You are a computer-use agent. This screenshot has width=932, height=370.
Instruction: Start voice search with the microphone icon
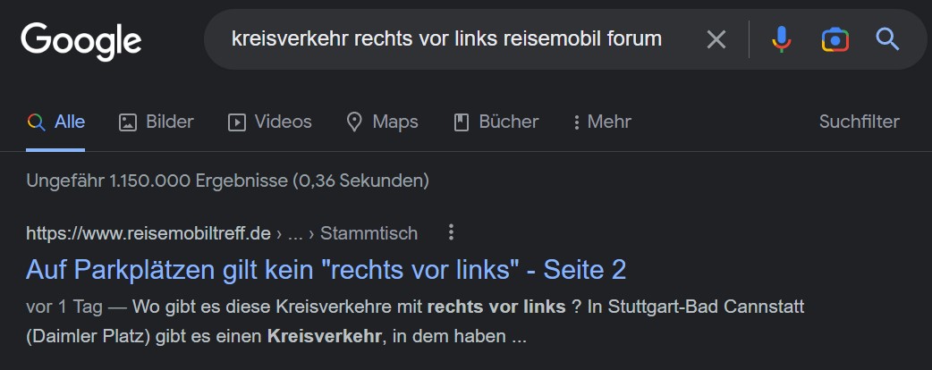pyautogui.click(x=782, y=40)
